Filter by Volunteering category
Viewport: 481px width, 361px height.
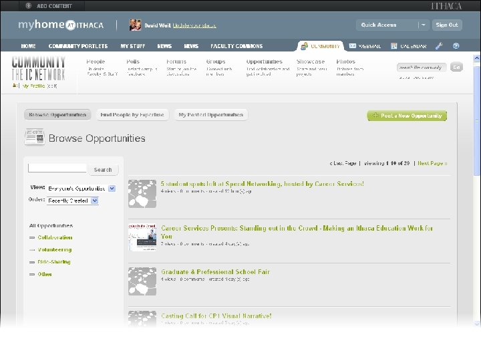tap(55, 250)
